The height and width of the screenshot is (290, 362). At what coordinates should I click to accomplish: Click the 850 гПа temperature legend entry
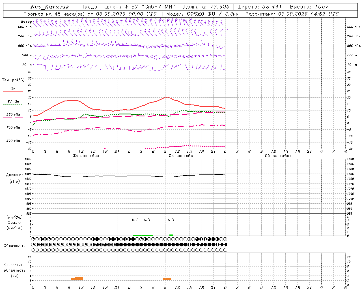13,116
